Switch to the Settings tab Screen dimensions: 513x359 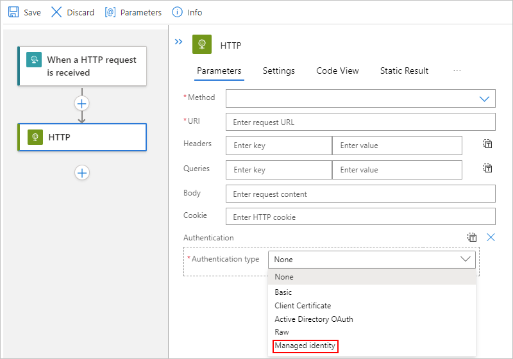tap(279, 71)
